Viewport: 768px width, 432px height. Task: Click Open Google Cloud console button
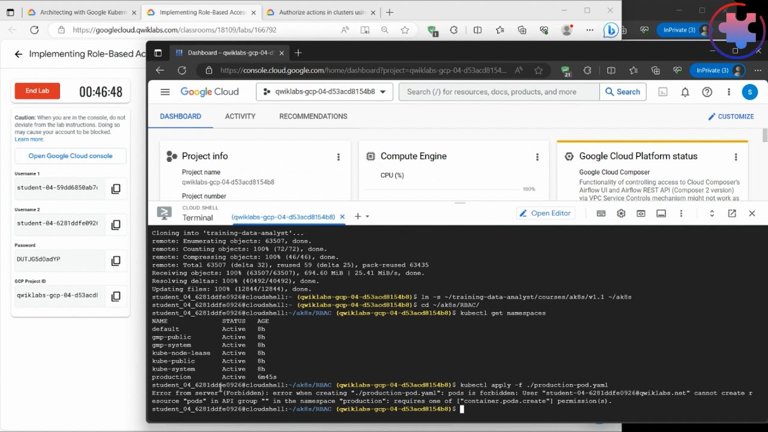(70, 156)
